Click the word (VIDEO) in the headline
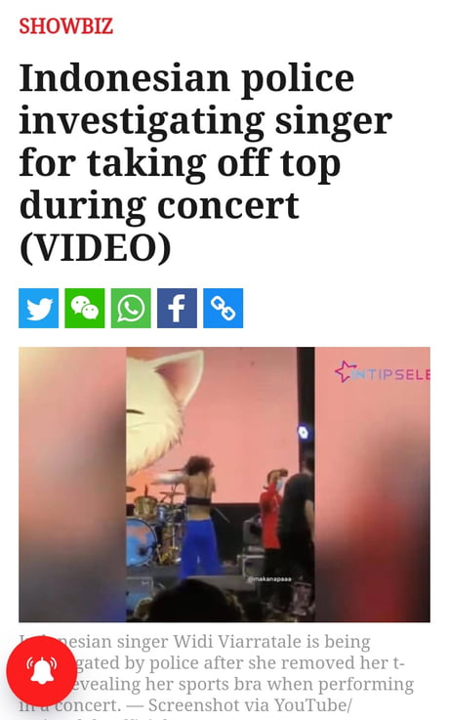Image resolution: width=449 pixels, height=720 pixels. click(96, 248)
